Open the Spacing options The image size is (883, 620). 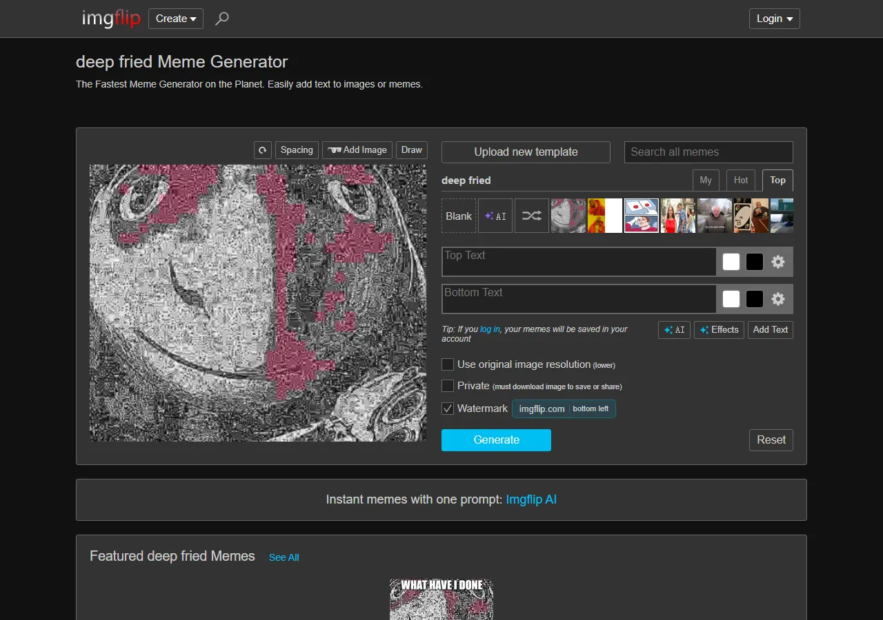click(297, 150)
